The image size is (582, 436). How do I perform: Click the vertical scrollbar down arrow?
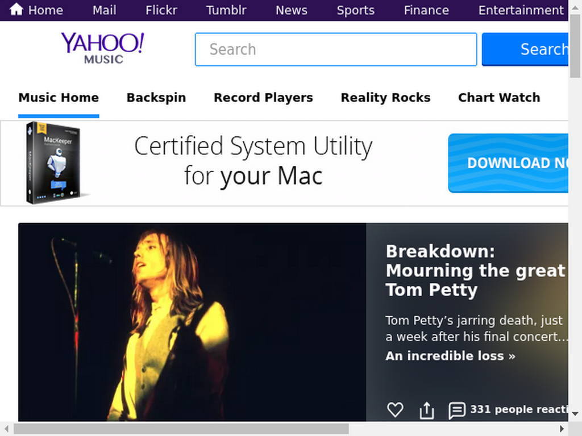click(575, 414)
